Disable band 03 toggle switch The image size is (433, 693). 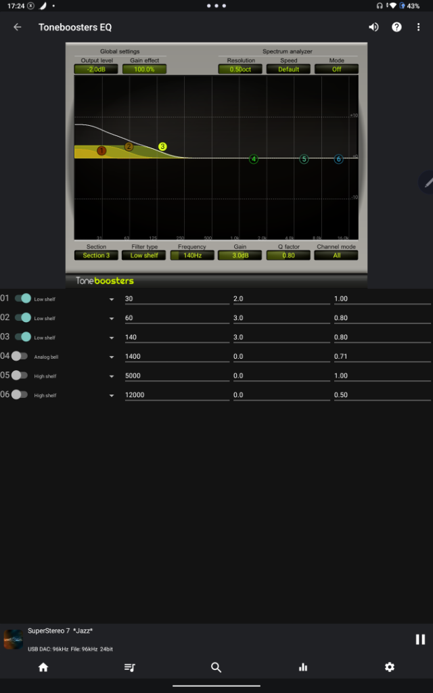[x=22, y=337]
